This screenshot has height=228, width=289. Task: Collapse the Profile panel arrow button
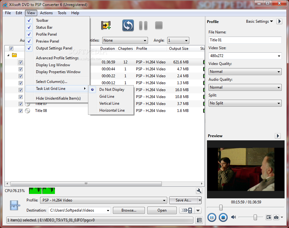(x=280, y=21)
